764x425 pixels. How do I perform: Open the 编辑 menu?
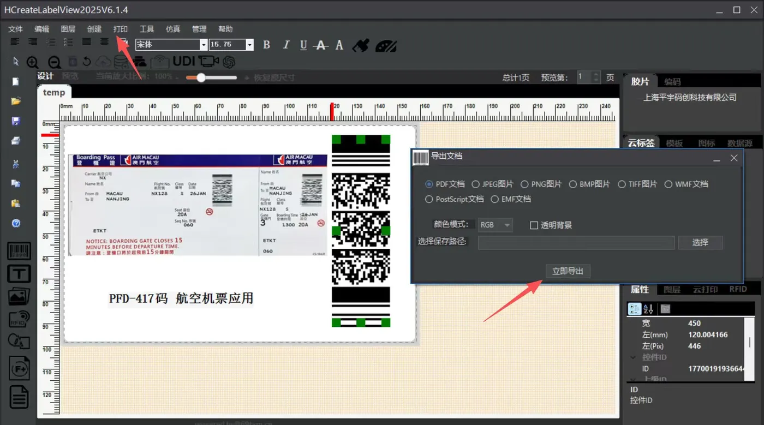(41, 29)
